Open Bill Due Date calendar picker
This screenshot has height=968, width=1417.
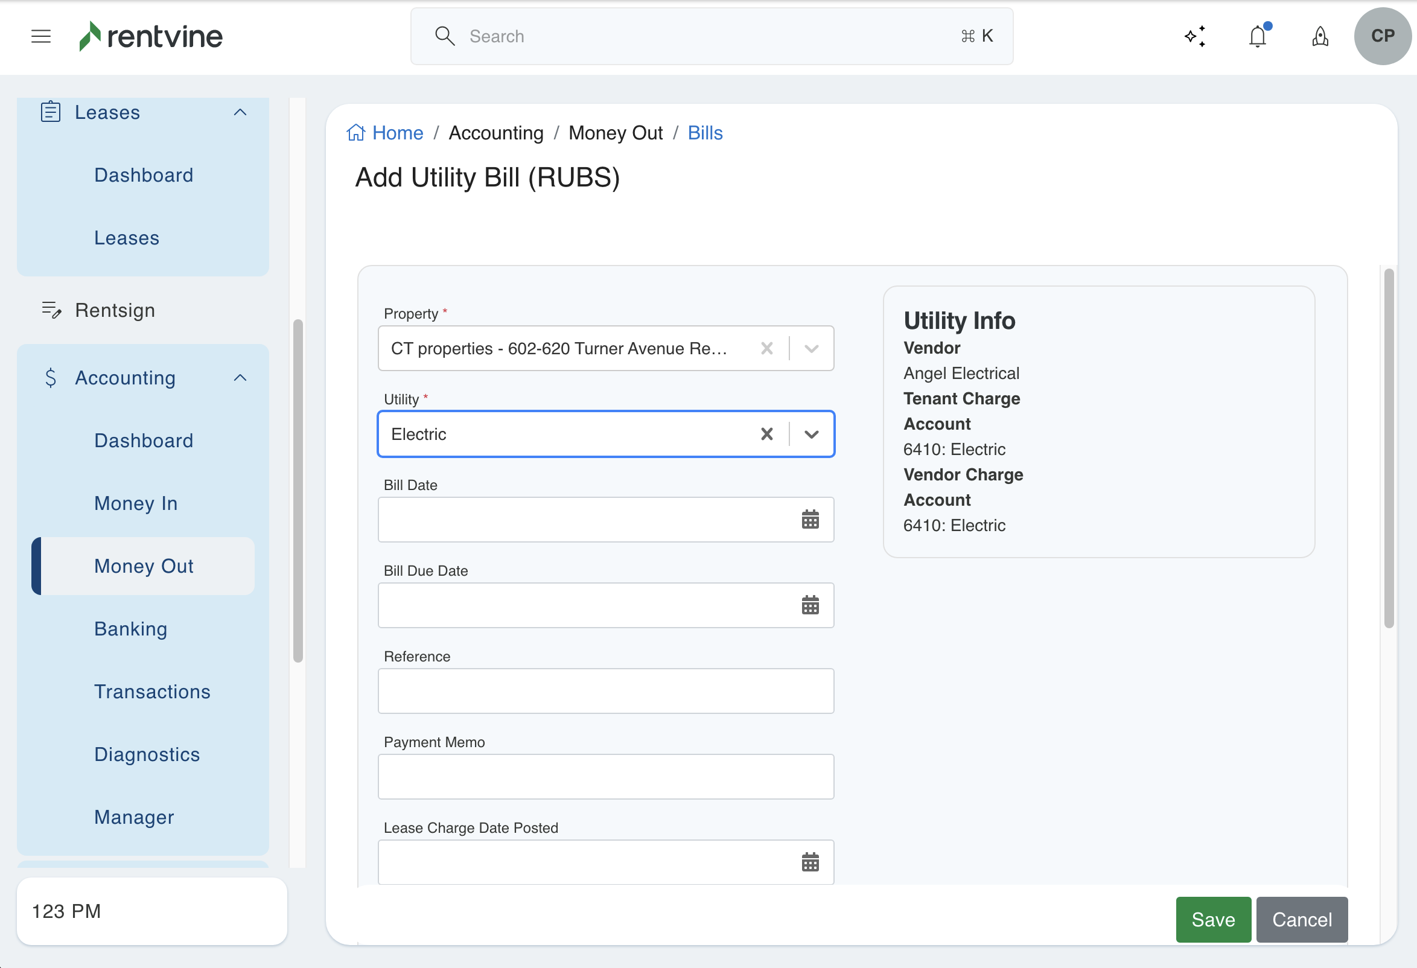pyautogui.click(x=810, y=605)
